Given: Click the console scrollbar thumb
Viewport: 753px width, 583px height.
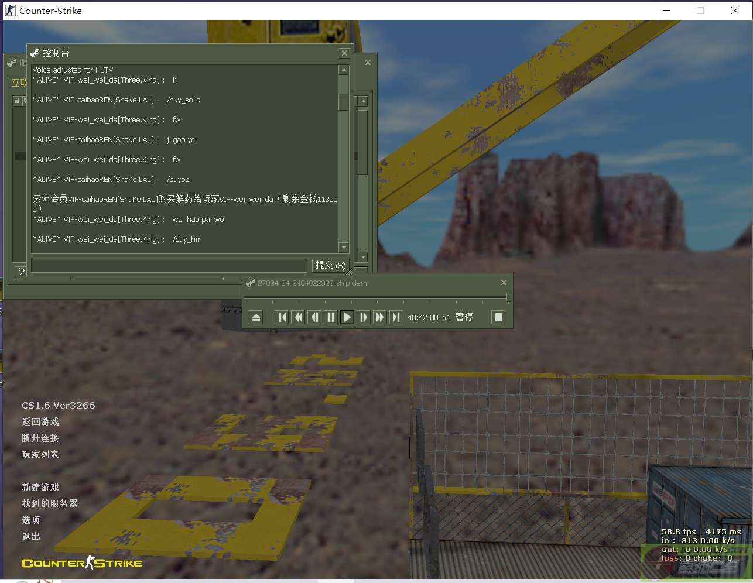Looking at the screenshot, I should coord(344,102).
